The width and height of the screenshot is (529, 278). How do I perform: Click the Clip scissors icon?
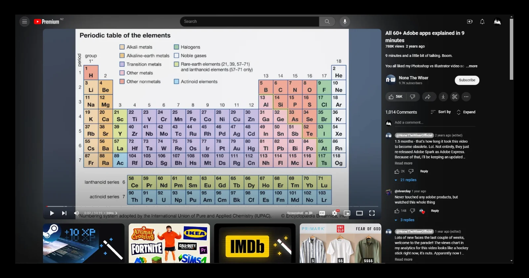tap(455, 97)
